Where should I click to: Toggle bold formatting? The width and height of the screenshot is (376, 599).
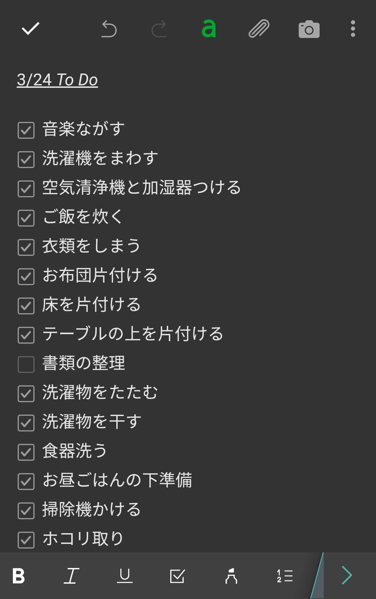tap(19, 576)
